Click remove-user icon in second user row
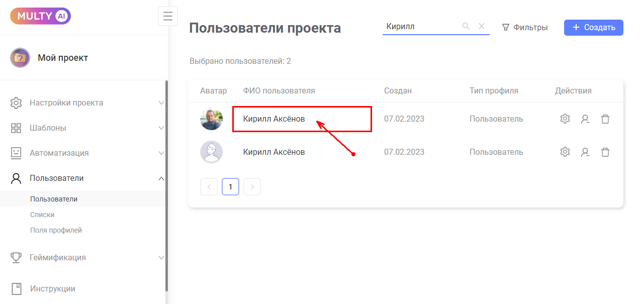The height and width of the screenshot is (304, 641). click(x=585, y=152)
